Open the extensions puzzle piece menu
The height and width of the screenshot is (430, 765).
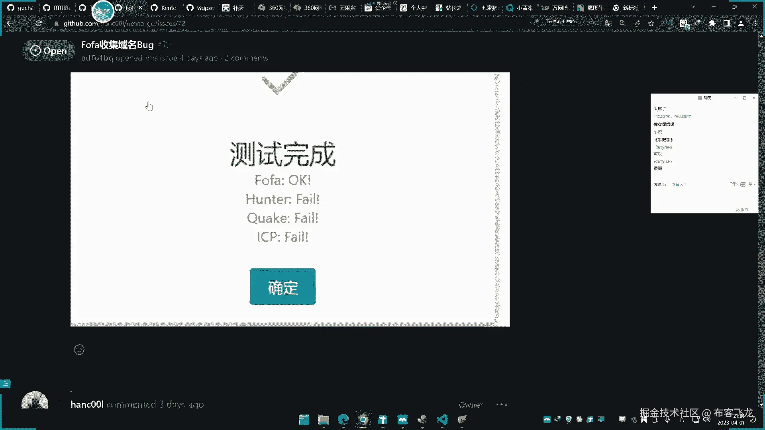(x=712, y=23)
